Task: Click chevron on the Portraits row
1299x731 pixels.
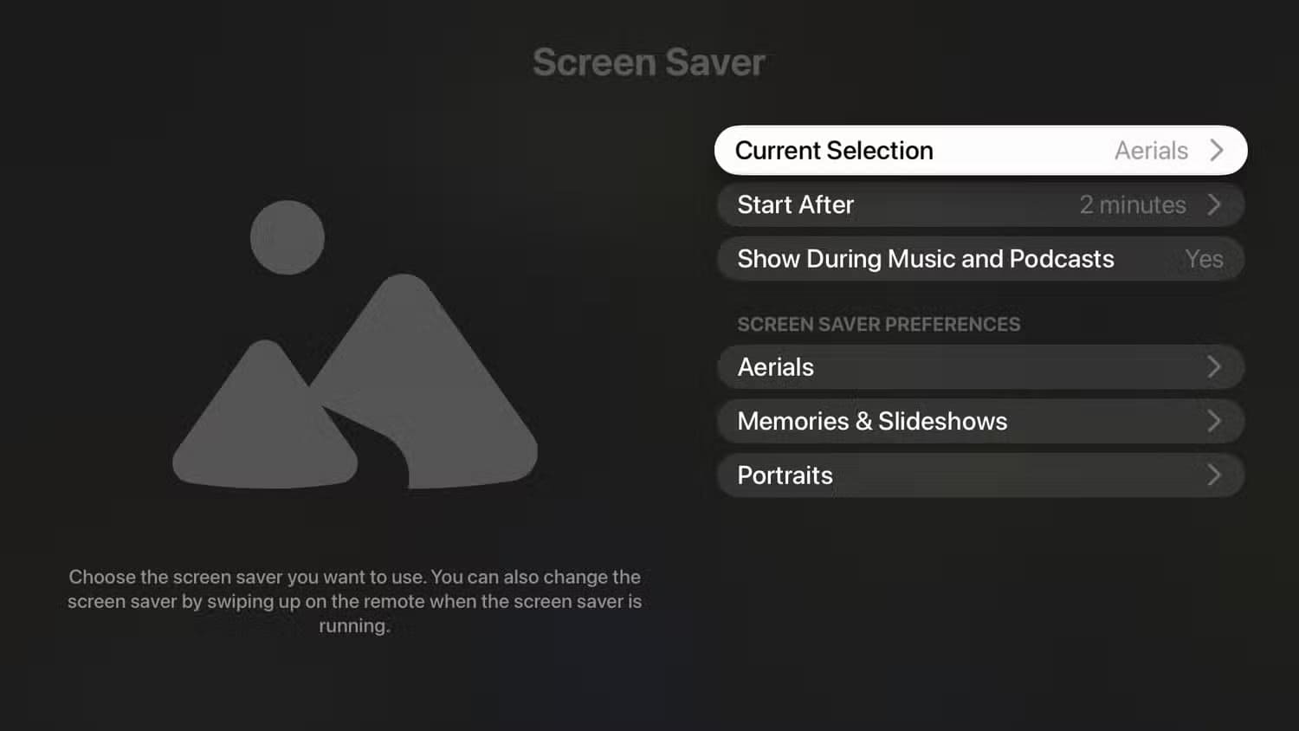Action: tap(1214, 475)
